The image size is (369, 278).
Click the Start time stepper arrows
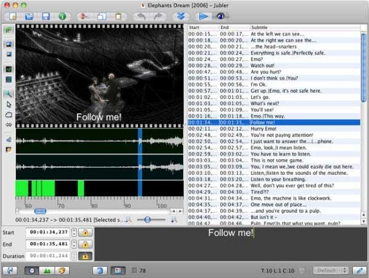click(74, 232)
